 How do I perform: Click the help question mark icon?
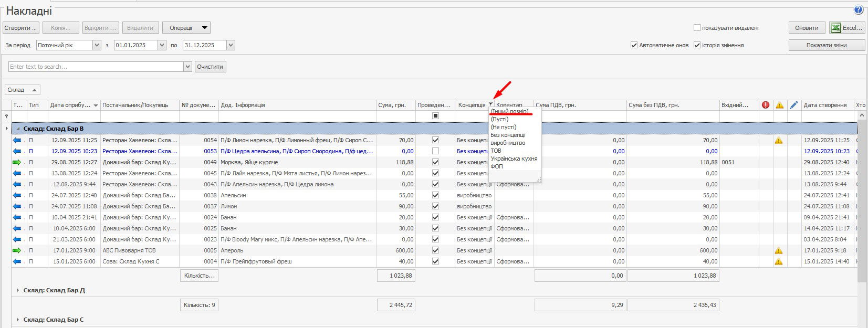[859, 9]
